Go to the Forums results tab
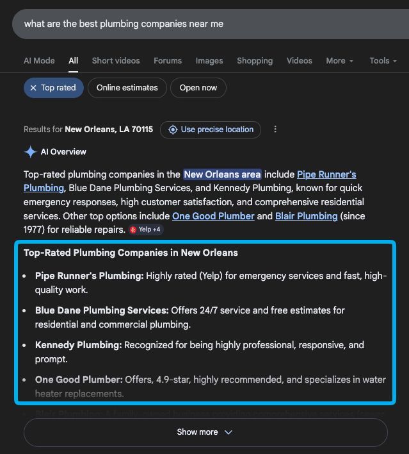Viewport: 409px width, 454px height. pos(167,60)
